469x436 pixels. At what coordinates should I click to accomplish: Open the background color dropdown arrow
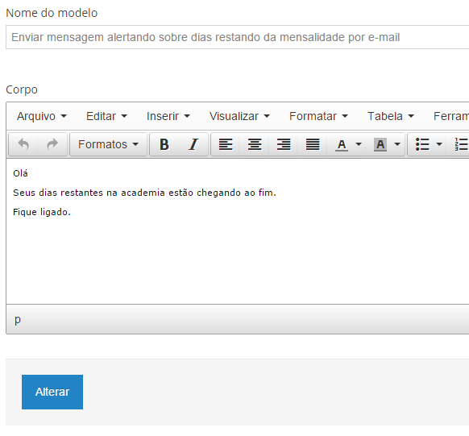click(397, 144)
